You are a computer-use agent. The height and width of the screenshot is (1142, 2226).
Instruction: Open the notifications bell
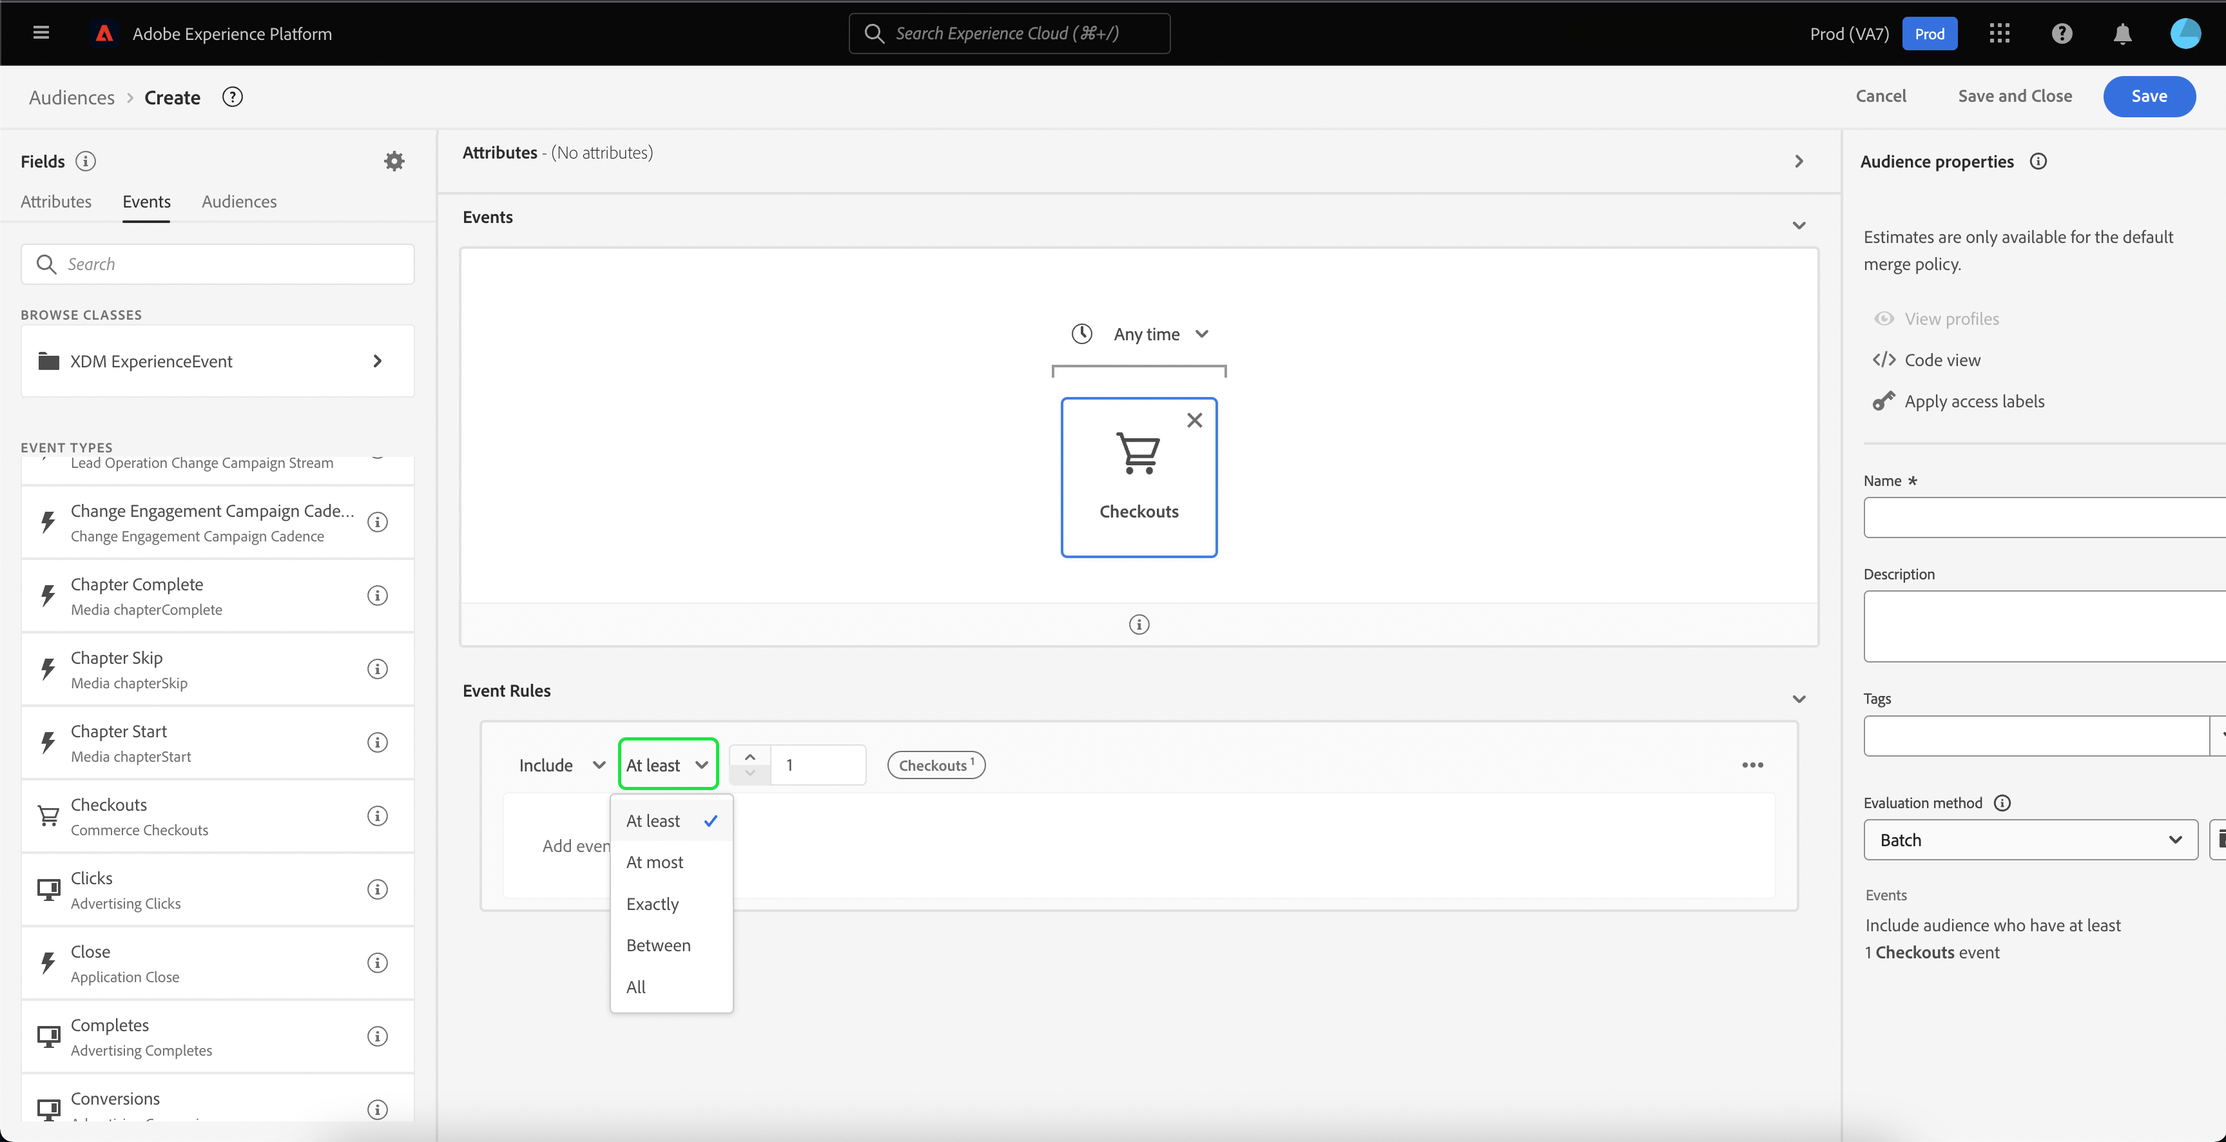2122,34
